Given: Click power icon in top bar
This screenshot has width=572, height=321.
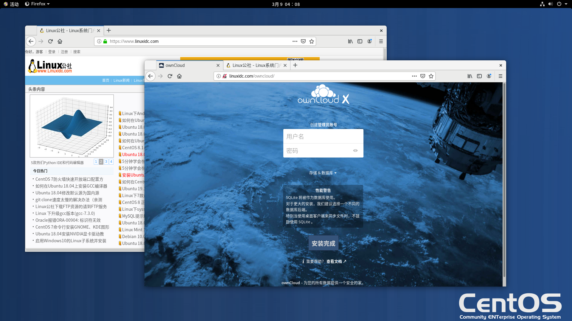Looking at the screenshot, I should pos(559,4).
